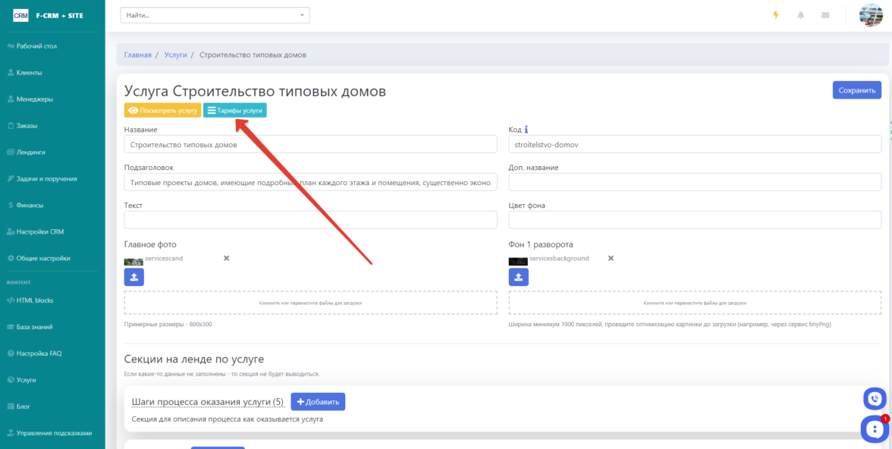Viewport: 892px width, 449px height.
Task: Remove the servicescand photo file
Action: click(226, 259)
